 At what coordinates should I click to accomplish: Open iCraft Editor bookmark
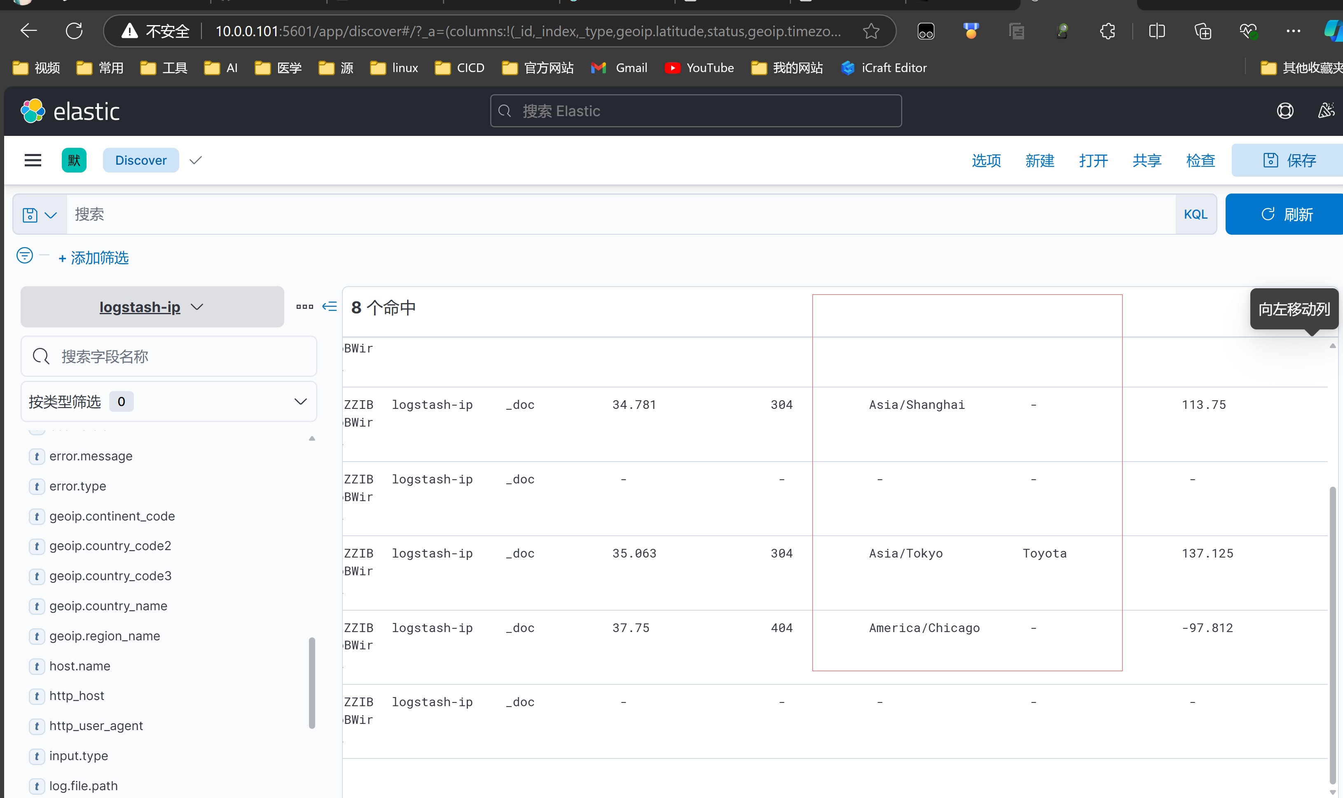884,68
